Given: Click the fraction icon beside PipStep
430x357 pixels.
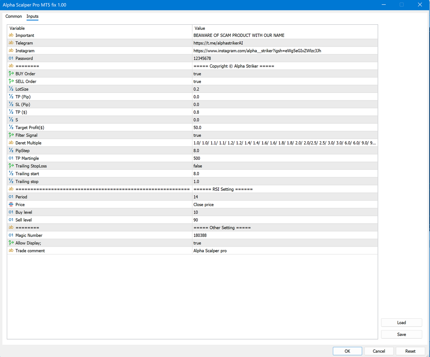Looking at the screenshot, I should pyautogui.click(x=11, y=151).
